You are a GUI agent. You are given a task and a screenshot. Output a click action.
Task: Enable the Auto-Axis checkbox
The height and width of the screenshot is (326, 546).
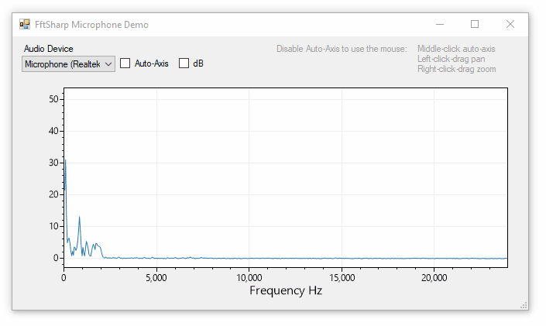(125, 63)
